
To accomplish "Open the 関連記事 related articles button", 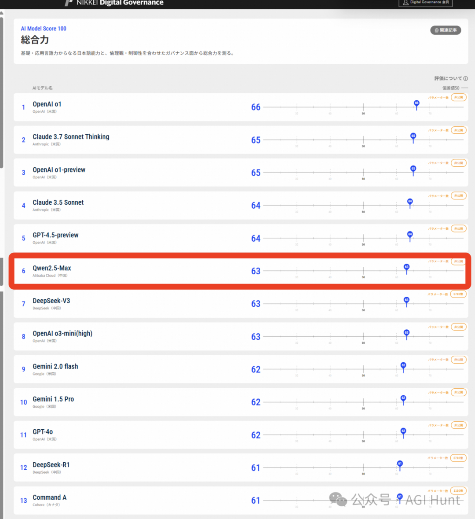I will (446, 30).
